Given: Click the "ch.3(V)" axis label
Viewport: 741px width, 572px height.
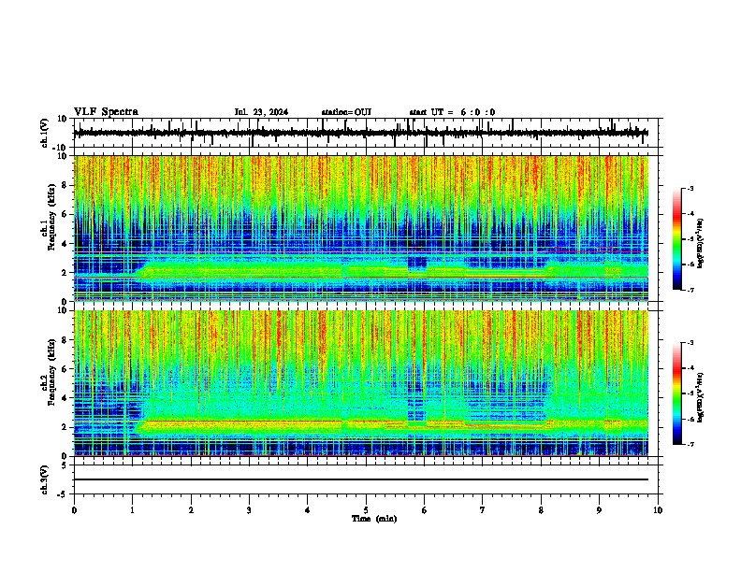Looking at the screenshot, I should coord(45,479).
